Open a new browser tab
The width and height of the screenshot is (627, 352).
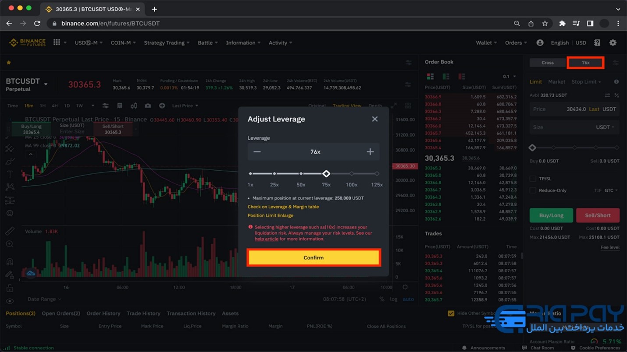point(154,9)
